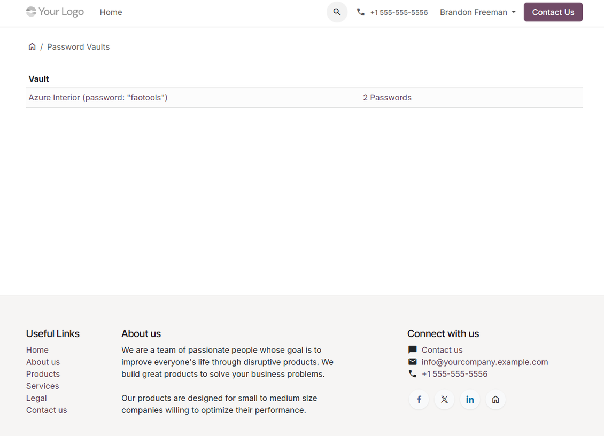Click the 2 Passwords cell
Screen dimensions: 604x436
(x=387, y=97)
